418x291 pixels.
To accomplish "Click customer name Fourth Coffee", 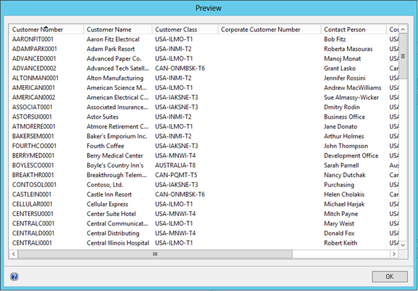I will [105, 146].
